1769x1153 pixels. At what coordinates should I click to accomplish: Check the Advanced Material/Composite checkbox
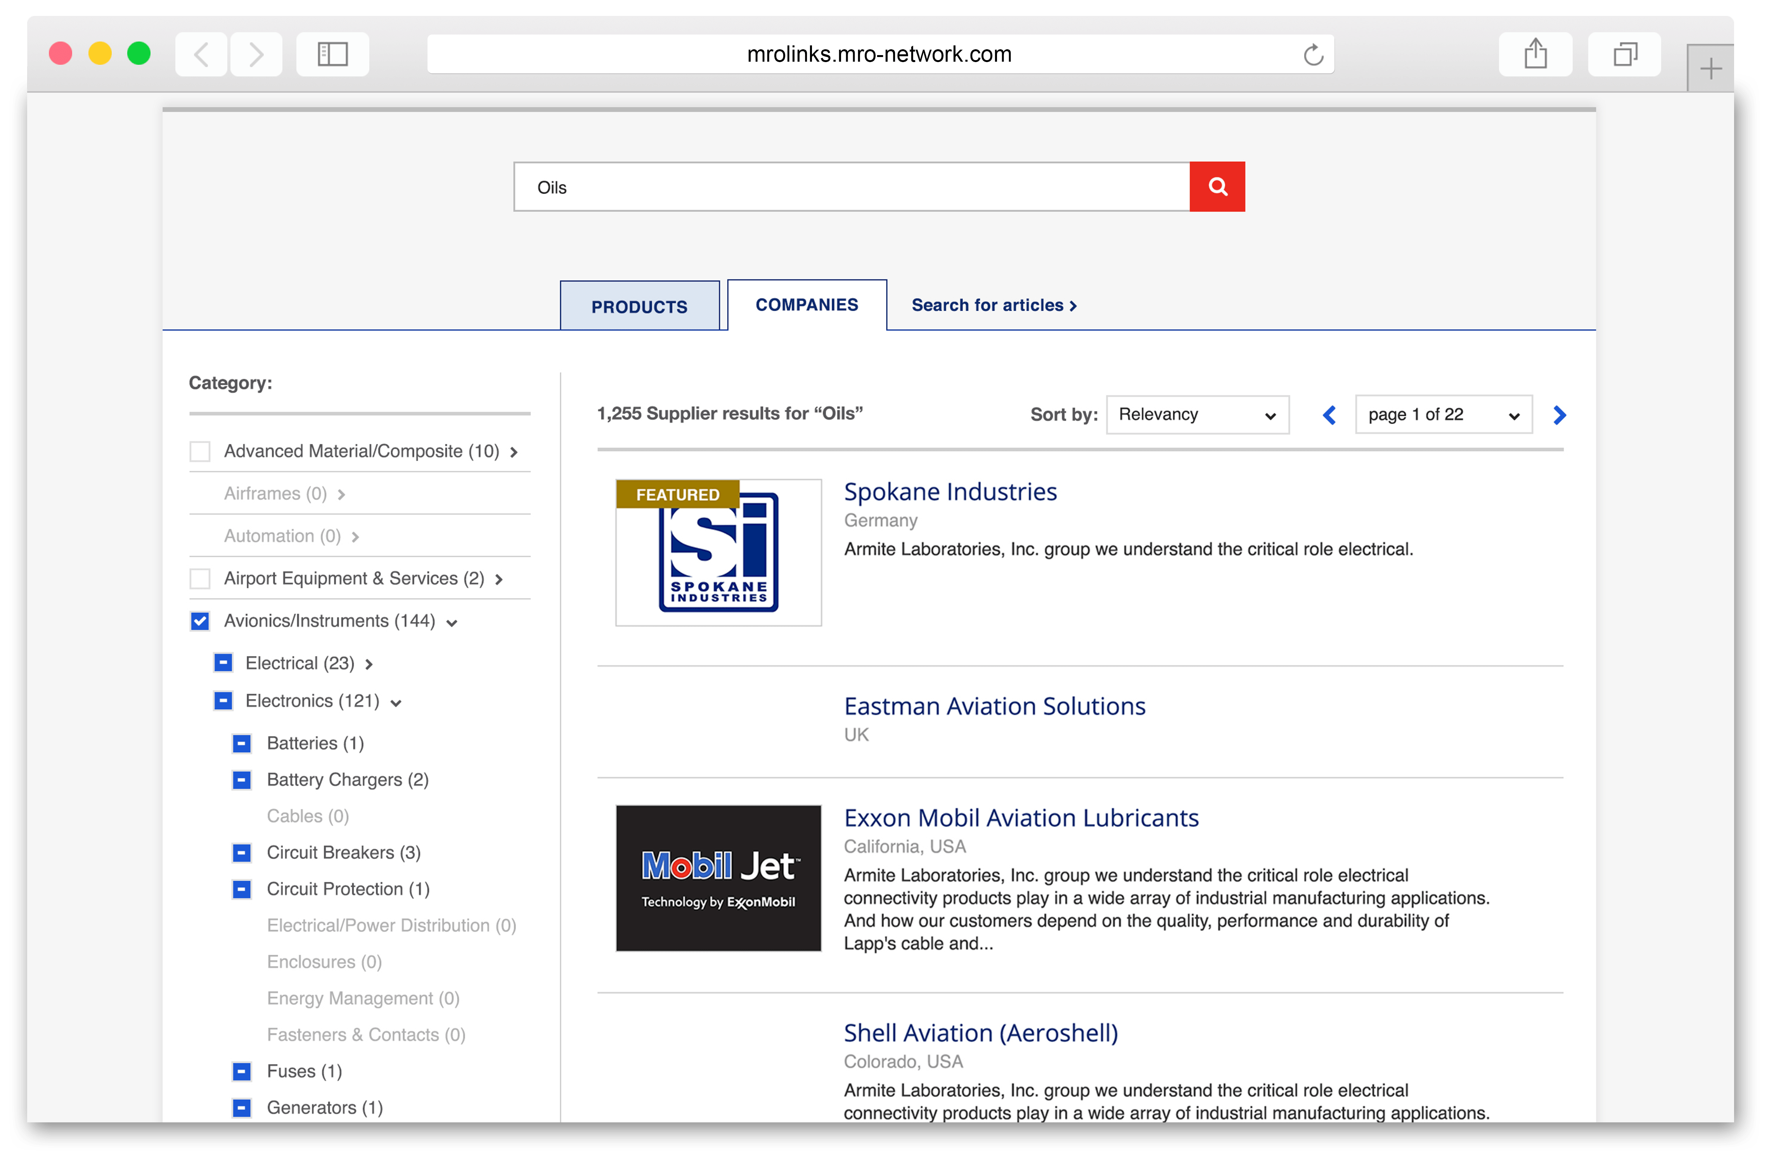[x=200, y=451]
